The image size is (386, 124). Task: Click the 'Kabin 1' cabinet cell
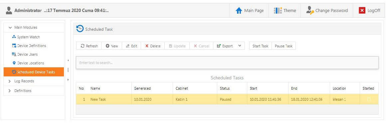(195, 99)
